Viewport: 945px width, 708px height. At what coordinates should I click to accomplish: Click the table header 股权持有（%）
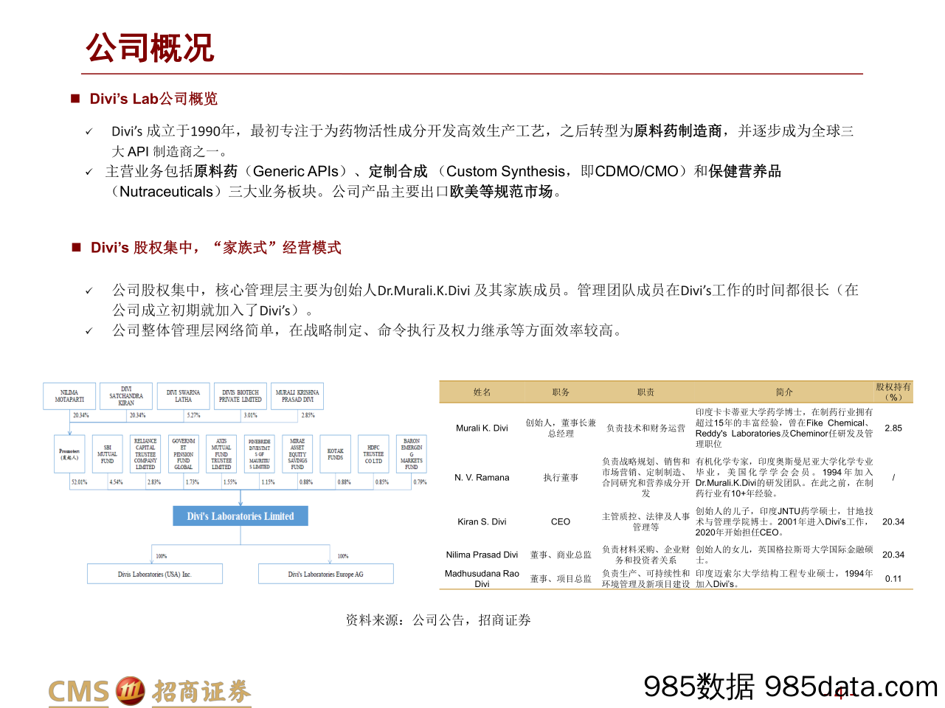(893, 392)
